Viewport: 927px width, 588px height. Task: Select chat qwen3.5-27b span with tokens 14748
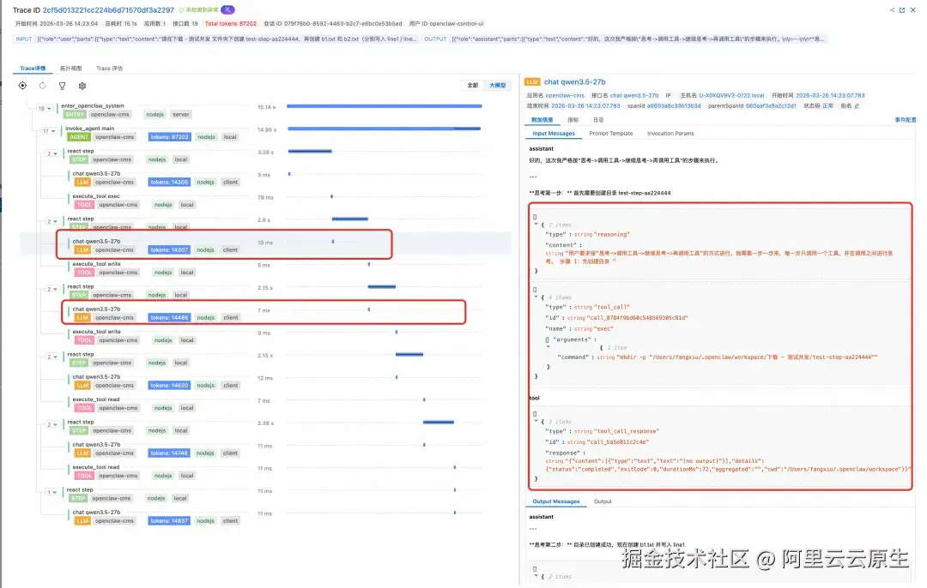(x=155, y=449)
